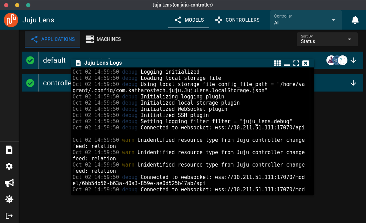The height and width of the screenshot is (223, 366).
Task: Expand the default model row arrow
Action: click(x=353, y=60)
